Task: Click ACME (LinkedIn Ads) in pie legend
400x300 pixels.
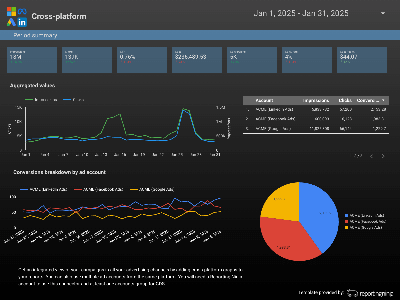Action: click(364, 216)
